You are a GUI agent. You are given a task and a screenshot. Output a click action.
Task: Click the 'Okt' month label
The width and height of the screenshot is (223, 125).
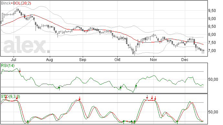tap(117, 59)
